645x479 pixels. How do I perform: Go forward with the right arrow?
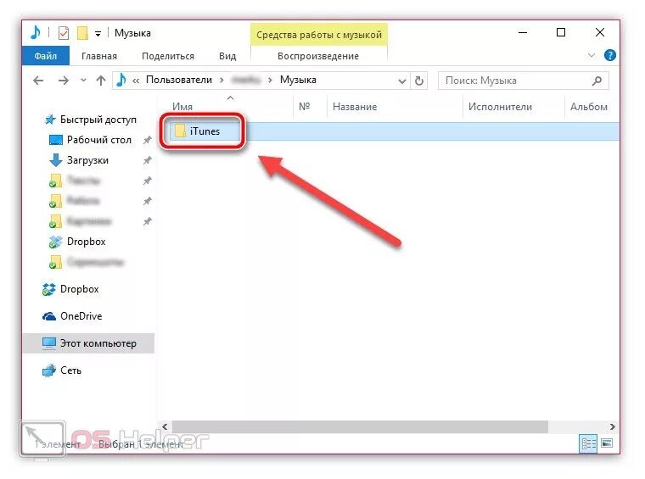click(x=64, y=81)
